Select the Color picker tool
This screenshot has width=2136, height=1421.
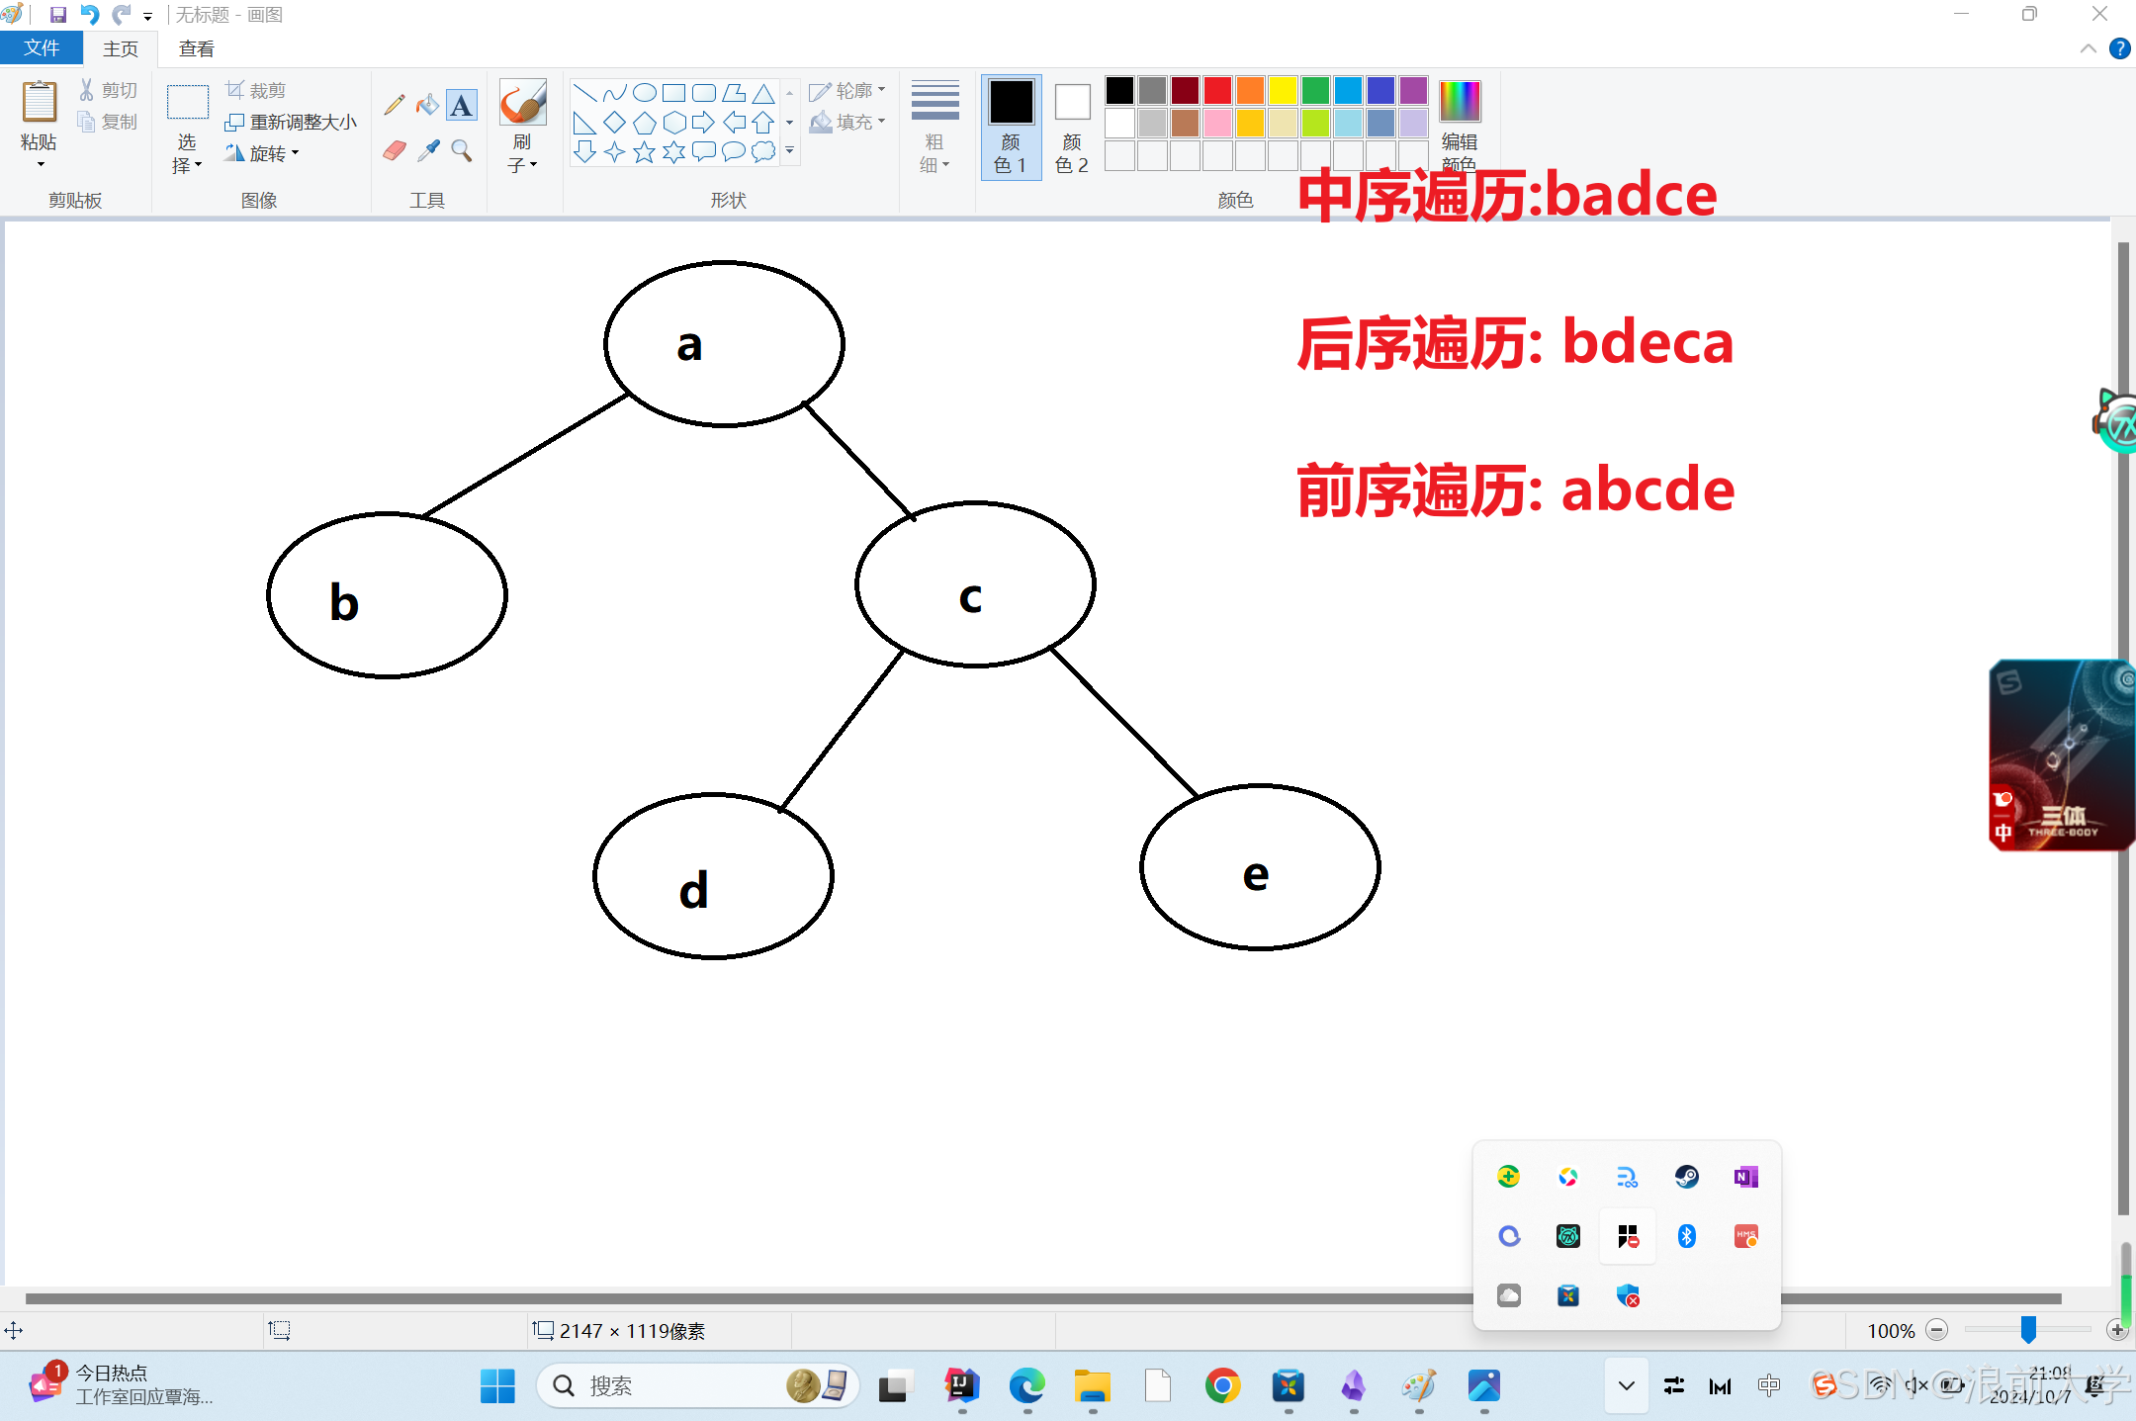point(427,150)
